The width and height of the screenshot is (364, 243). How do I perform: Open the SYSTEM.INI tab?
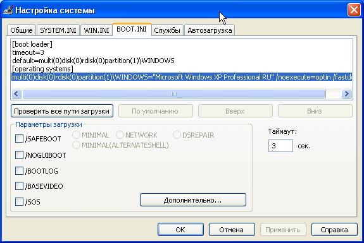click(x=58, y=30)
